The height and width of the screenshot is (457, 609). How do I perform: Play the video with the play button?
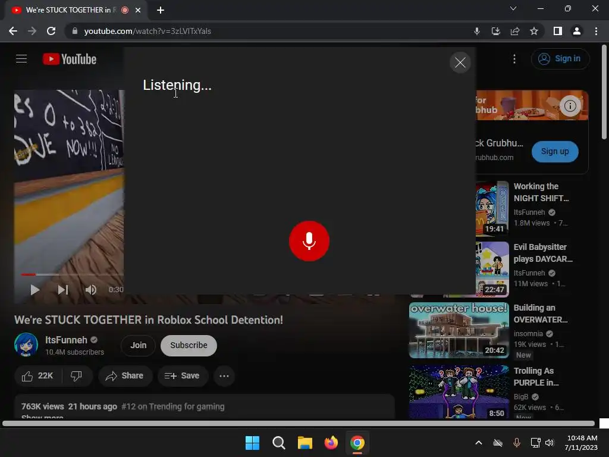coord(35,290)
